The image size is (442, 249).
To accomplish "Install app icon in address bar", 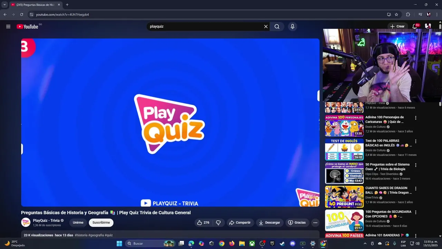I will (389, 15).
